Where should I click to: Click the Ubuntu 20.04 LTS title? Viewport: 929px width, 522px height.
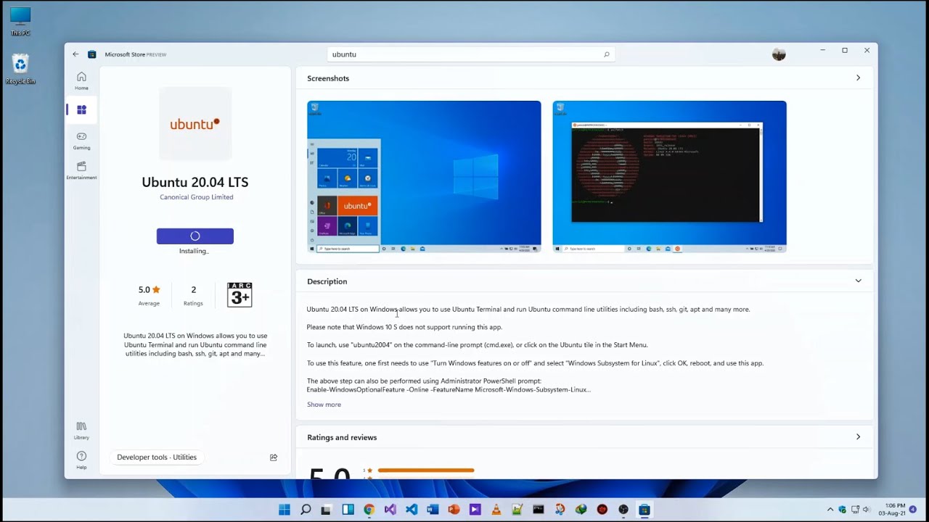click(x=195, y=183)
